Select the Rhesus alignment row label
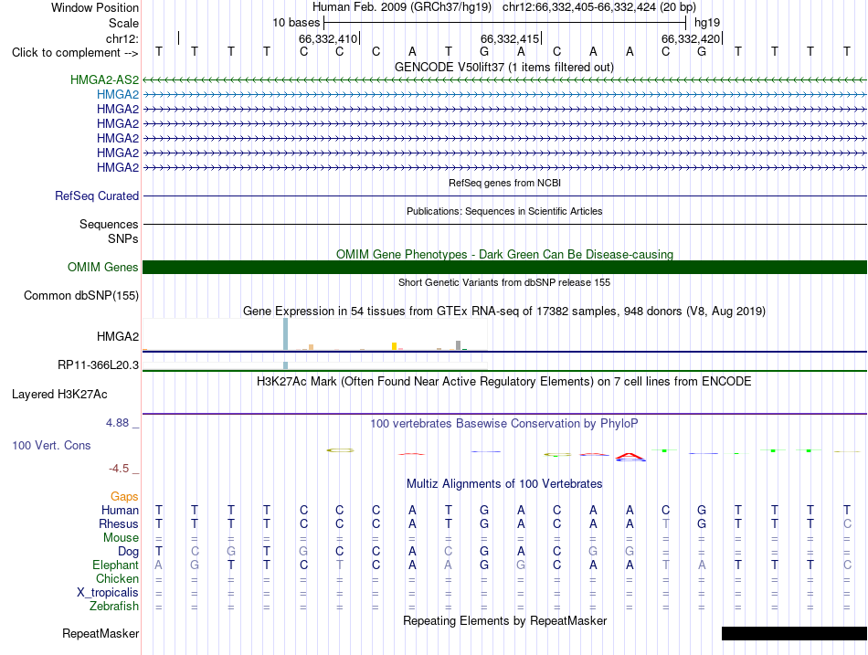Image resolution: width=868 pixels, height=655 pixels. [119, 524]
